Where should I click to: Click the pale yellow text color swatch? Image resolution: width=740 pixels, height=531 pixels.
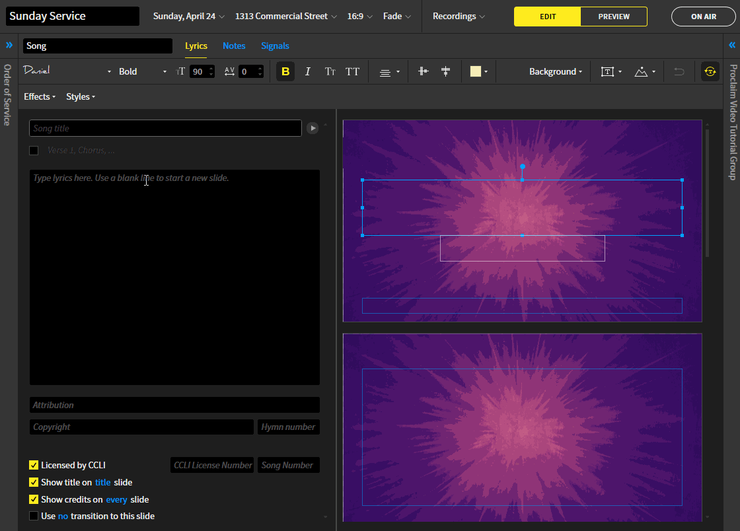point(476,71)
